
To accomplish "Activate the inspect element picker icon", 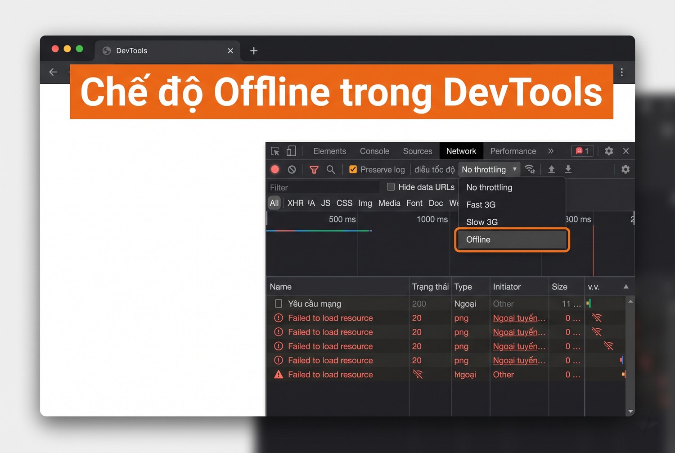I will [275, 151].
